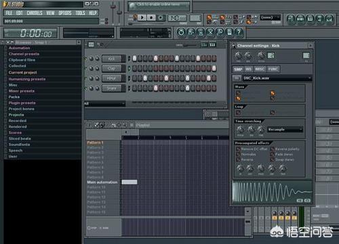Click the first knob under Precomputed effects
The width and height of the screenshot is (339, 244).
pos(240,168)
